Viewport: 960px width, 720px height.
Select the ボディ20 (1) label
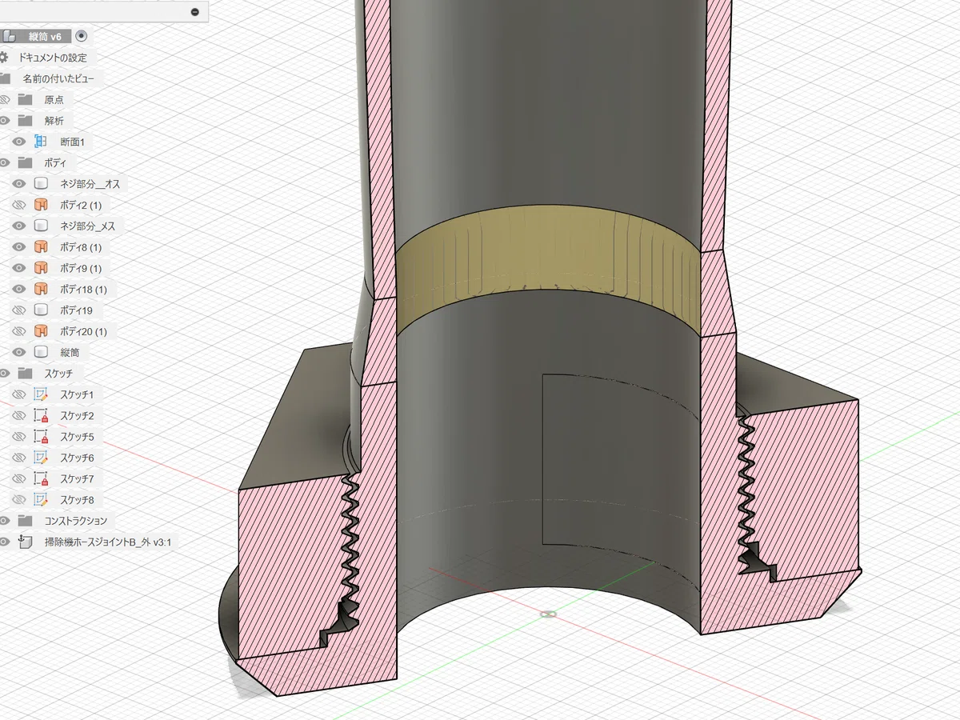click(83, 330)
